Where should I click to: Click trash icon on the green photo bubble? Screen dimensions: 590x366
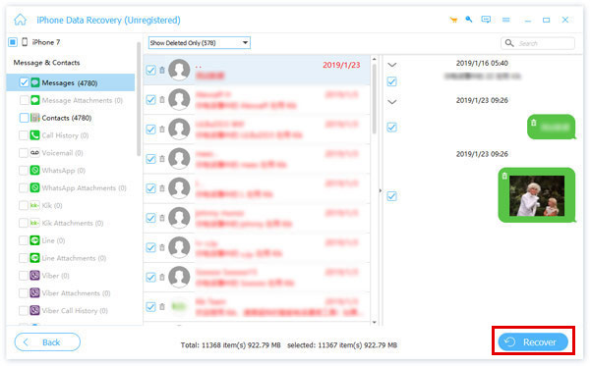point(504,176)
